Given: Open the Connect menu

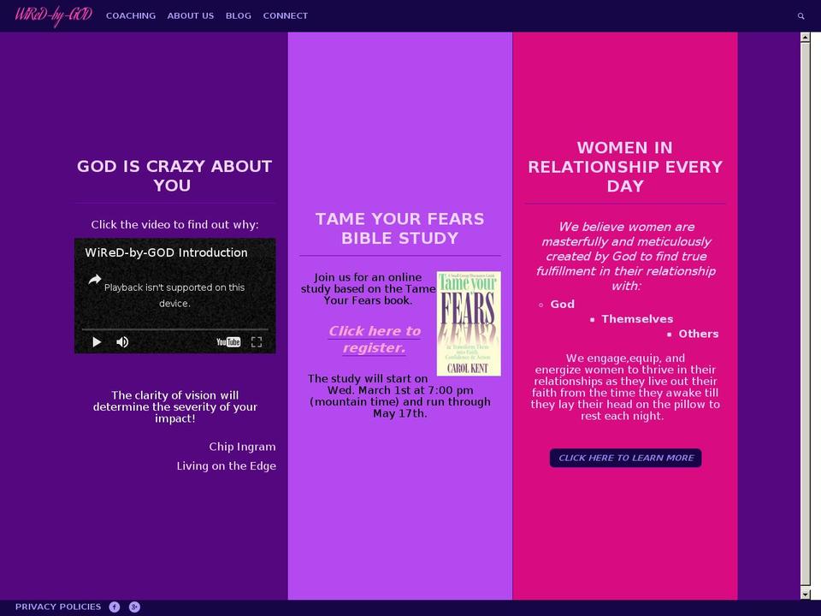Looking at the screenshot, I should coord(286,15).
